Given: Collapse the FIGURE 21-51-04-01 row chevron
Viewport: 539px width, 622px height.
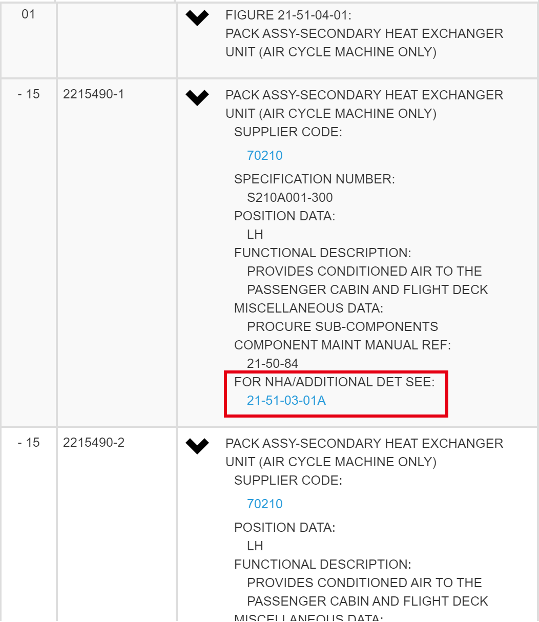Looking at the screenshot, I should pos(197,18).
